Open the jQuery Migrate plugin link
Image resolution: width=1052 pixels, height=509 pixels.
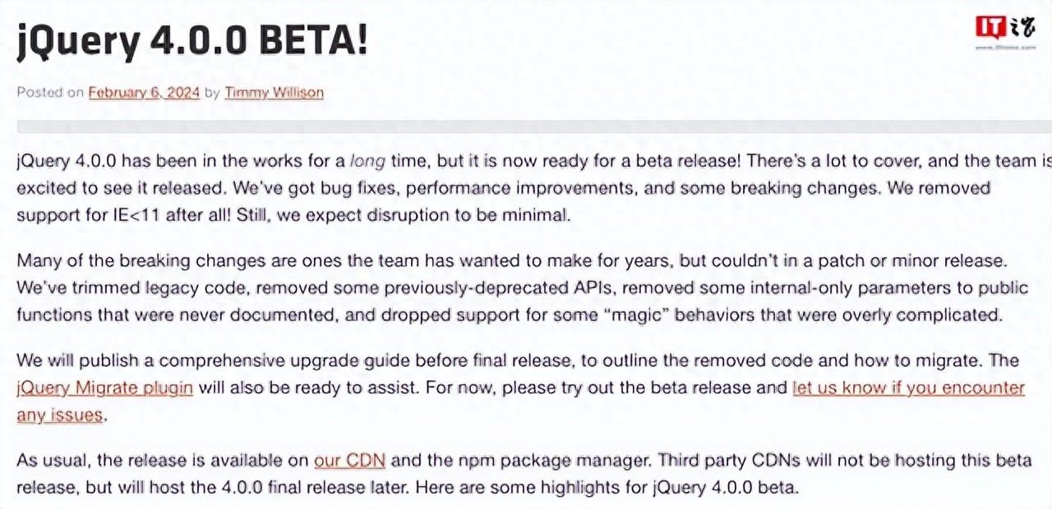(x=104, y=387)
